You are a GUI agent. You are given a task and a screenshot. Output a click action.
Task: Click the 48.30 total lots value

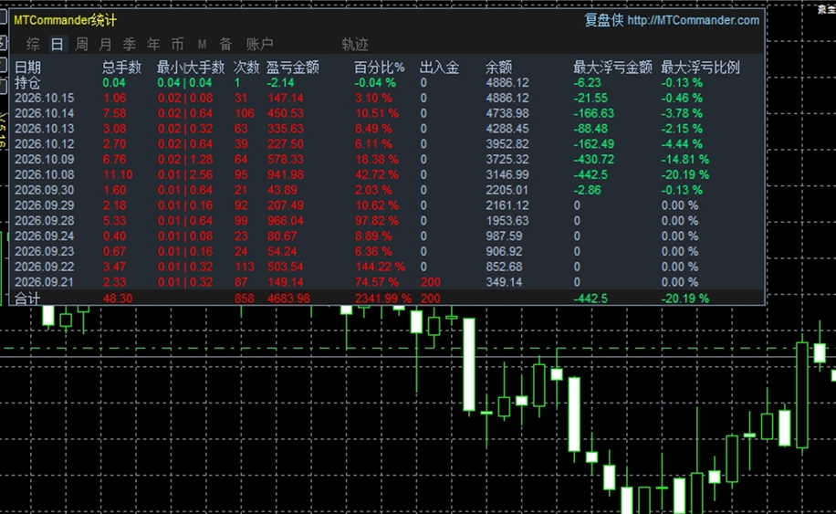(x=118, y=299)
